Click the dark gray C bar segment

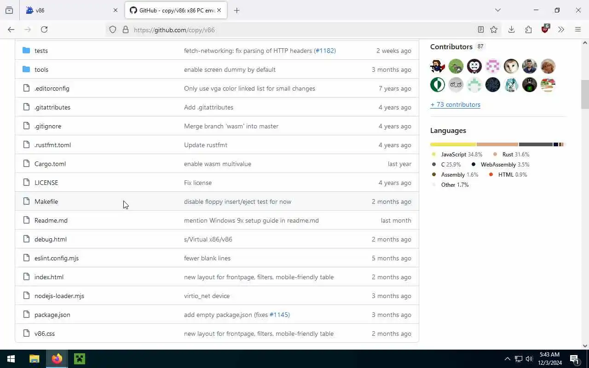click(536, 144)
